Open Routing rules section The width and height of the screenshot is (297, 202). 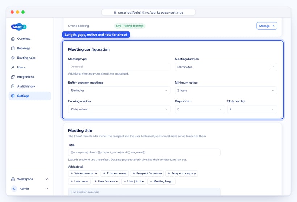(x=30, y=58)
